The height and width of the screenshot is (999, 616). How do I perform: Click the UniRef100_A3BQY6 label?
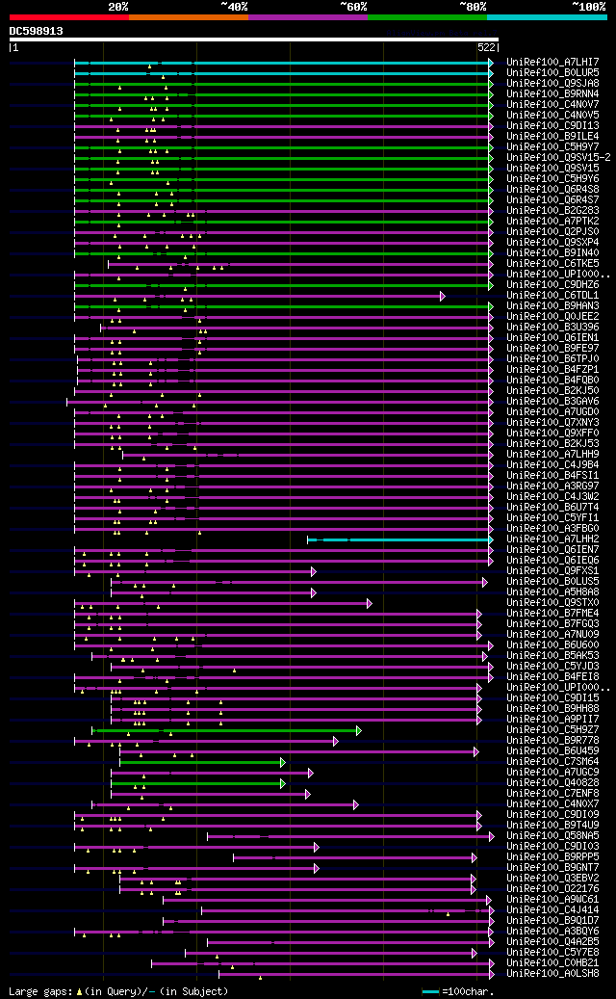coord(552,933)
